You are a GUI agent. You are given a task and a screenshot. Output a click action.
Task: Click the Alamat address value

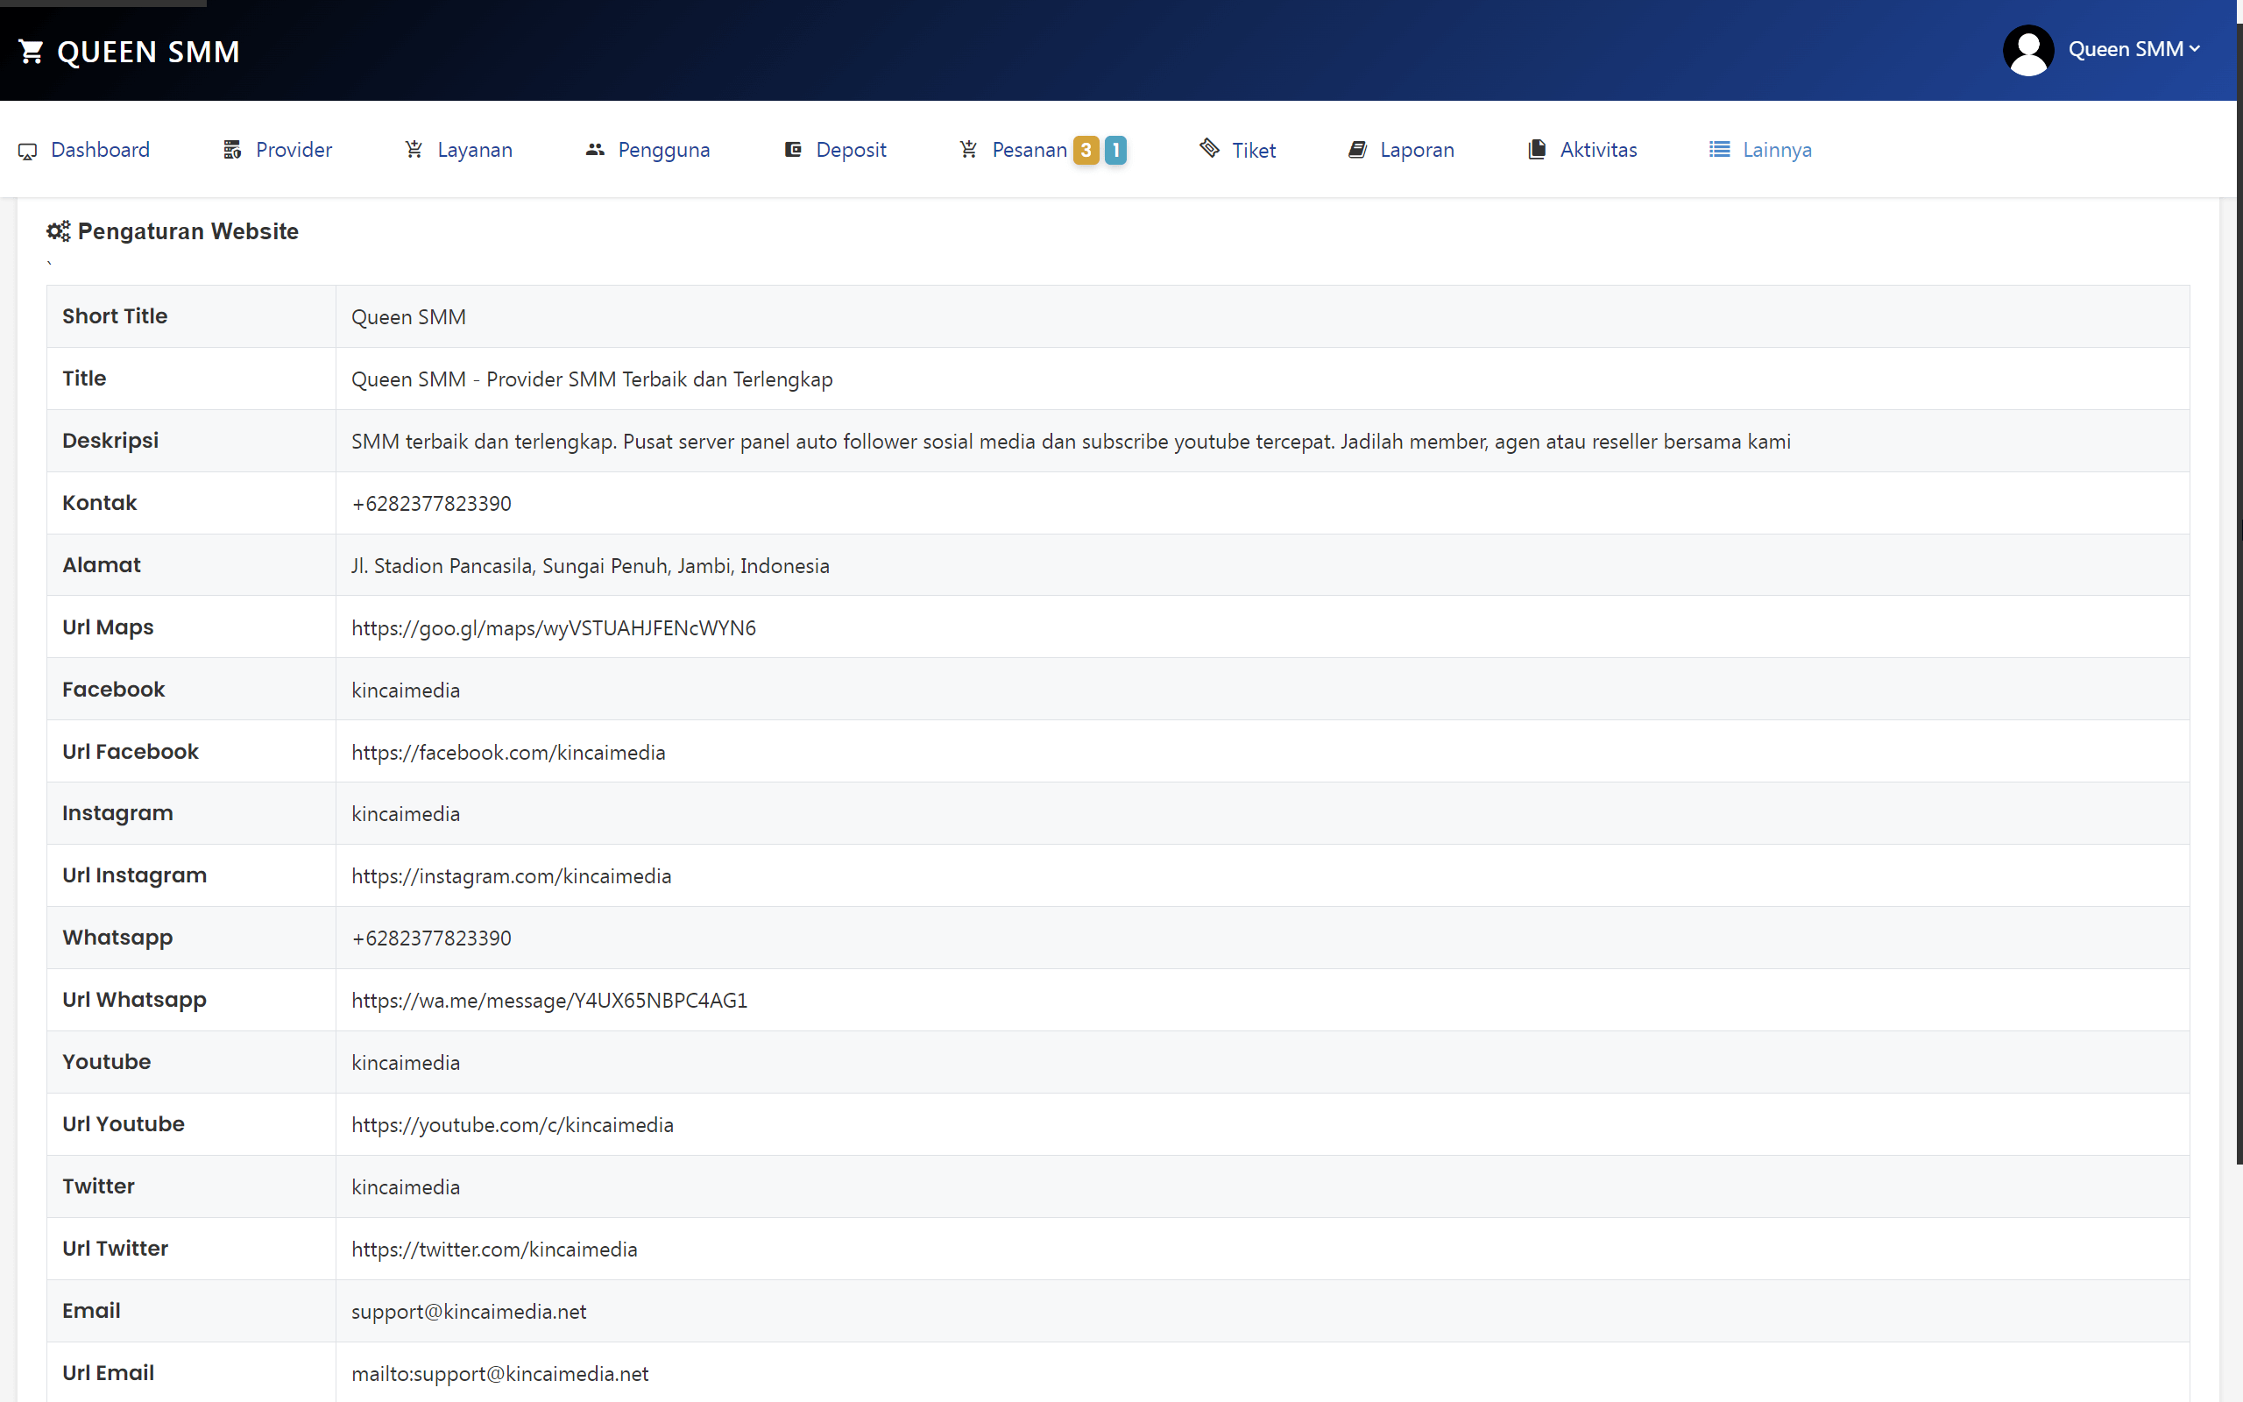(x=591, y=566)
